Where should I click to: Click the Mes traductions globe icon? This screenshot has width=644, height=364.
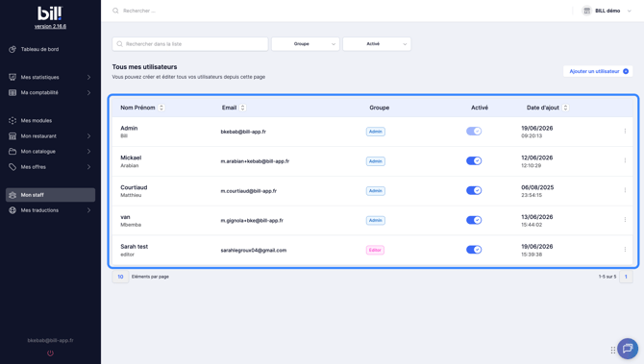coord(12,210)
